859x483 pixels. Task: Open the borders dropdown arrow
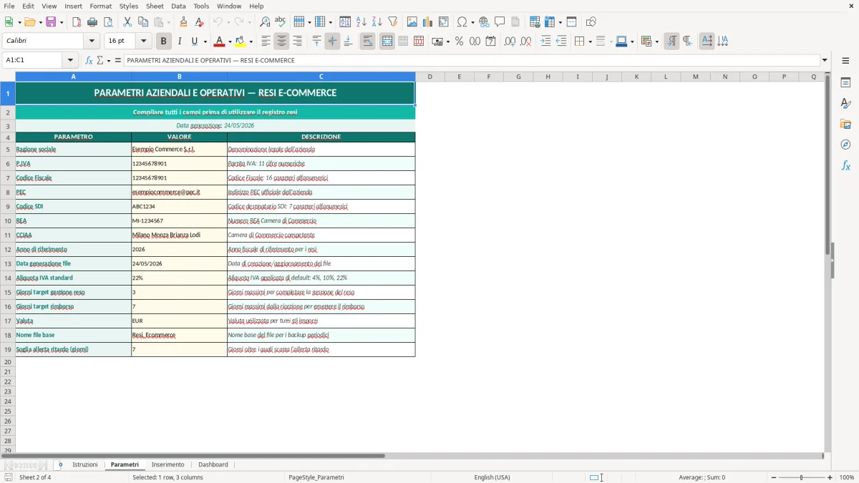tap(590, 42)
